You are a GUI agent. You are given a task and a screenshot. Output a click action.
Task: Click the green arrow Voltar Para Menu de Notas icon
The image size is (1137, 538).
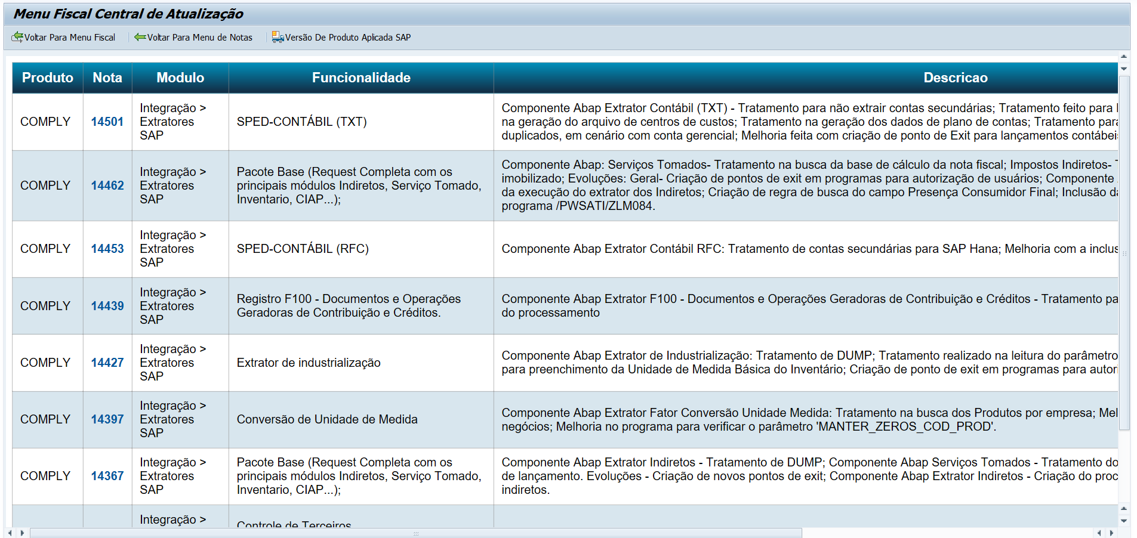click(140, 37)
